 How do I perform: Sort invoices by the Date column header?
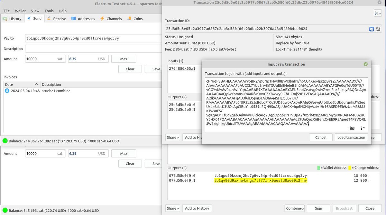click(22, 85)
